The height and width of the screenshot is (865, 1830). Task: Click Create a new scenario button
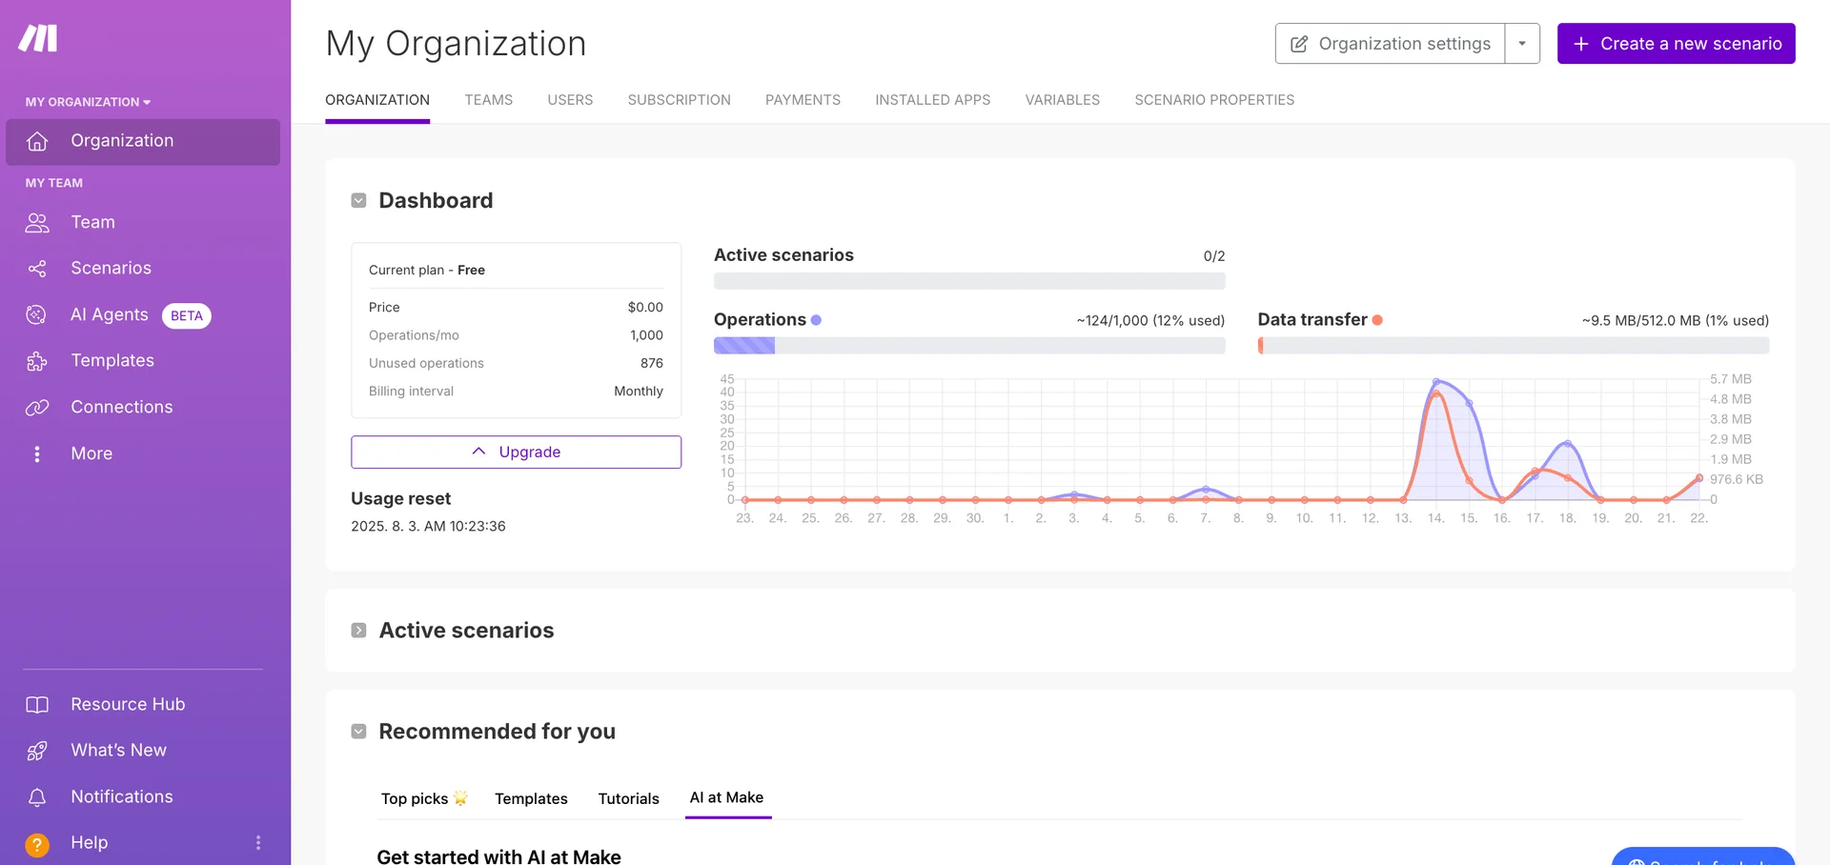(1676, 44)
